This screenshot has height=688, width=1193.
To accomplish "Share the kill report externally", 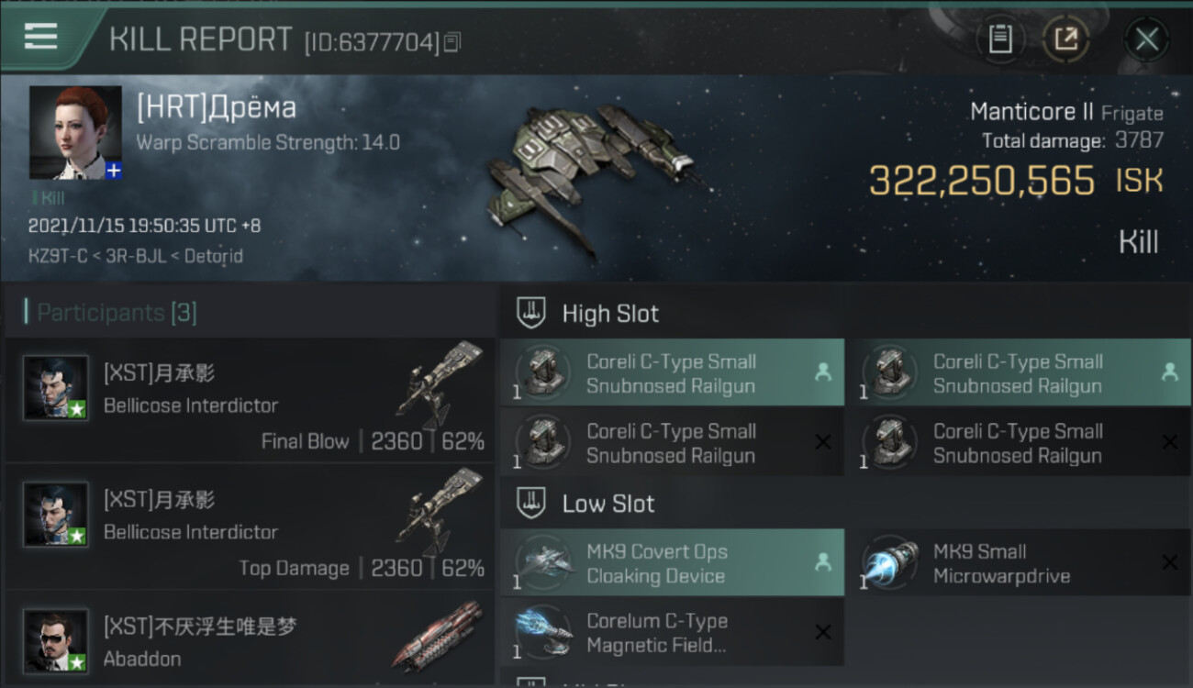I will coord(1065,39).
